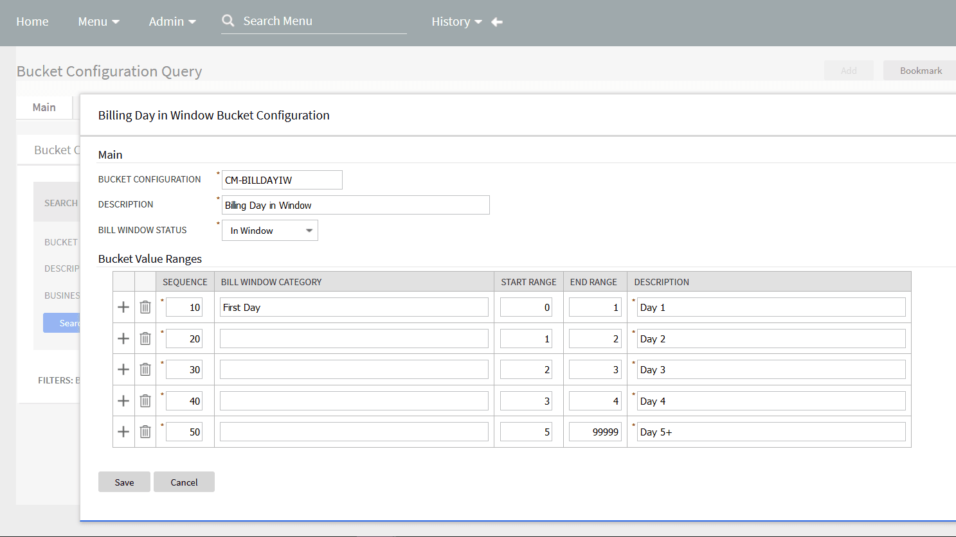Edit the End Range value 99999
956x537 pixels.
point(595,431)
